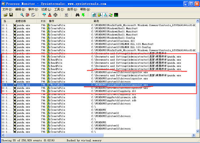This screenshot has width=200, height=143.
Task: Click the 路径 column header
Action: tap(143, 21)
